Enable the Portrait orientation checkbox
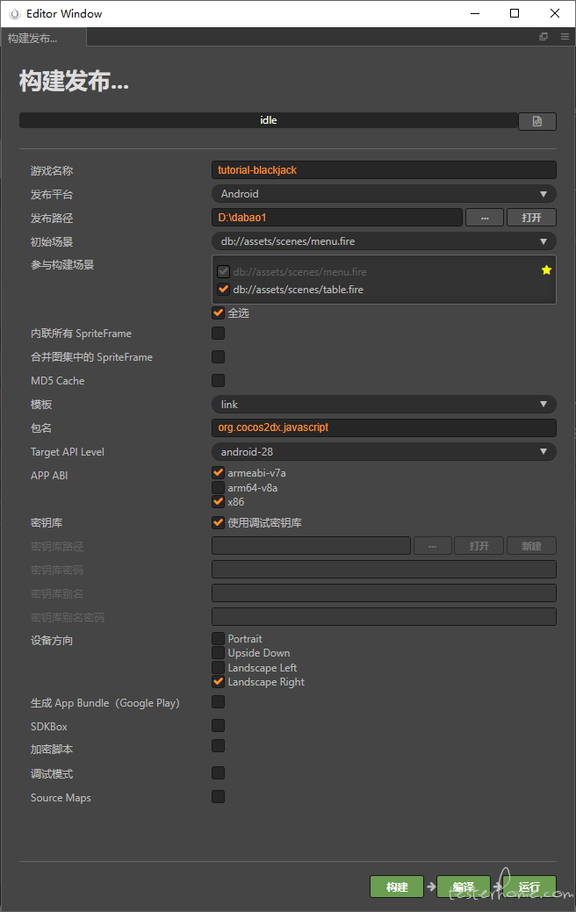 pos(218,639)
